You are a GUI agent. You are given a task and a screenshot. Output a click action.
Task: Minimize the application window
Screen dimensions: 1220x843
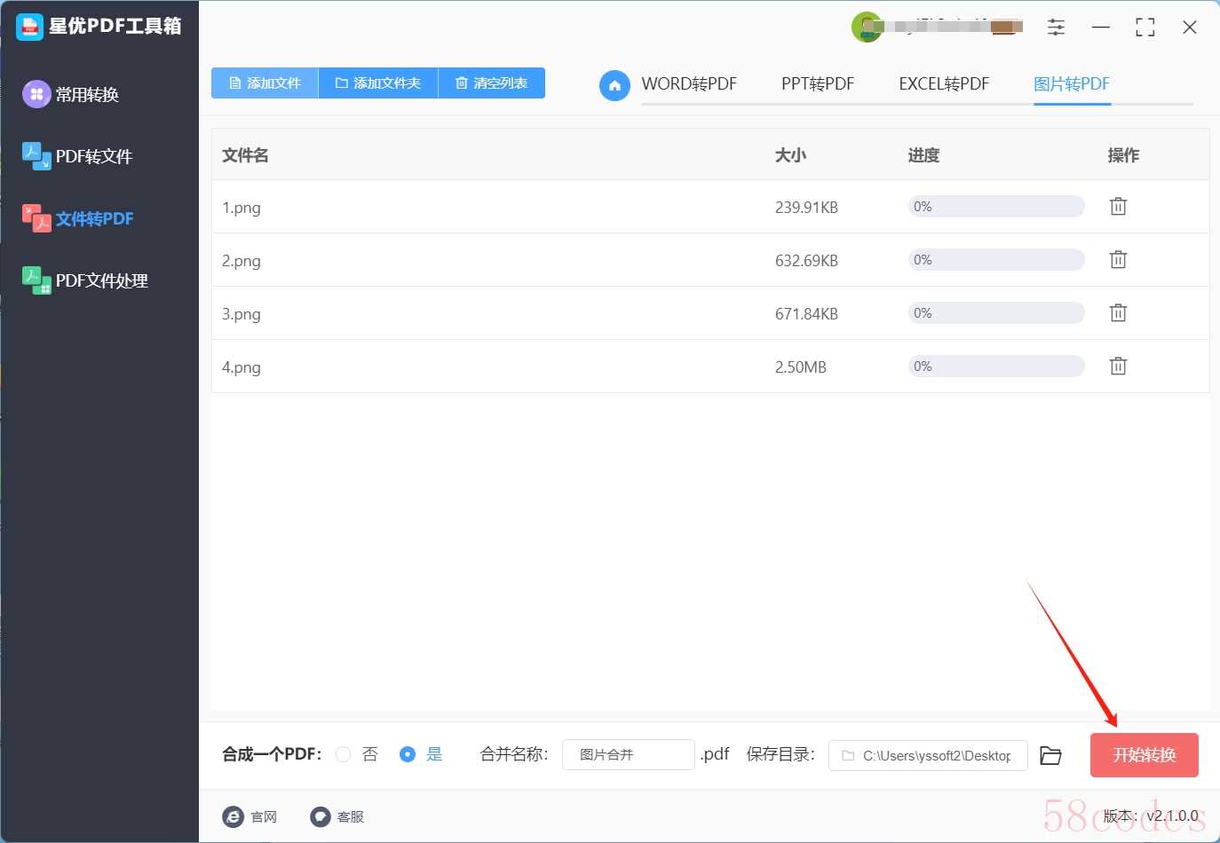[x=1101, y=28]
